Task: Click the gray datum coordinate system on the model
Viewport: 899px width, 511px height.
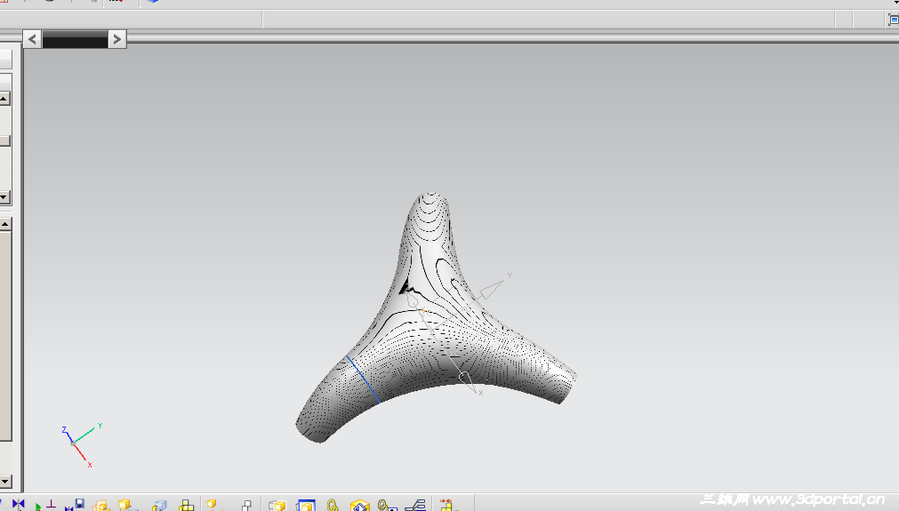Action: click(459, 332)
